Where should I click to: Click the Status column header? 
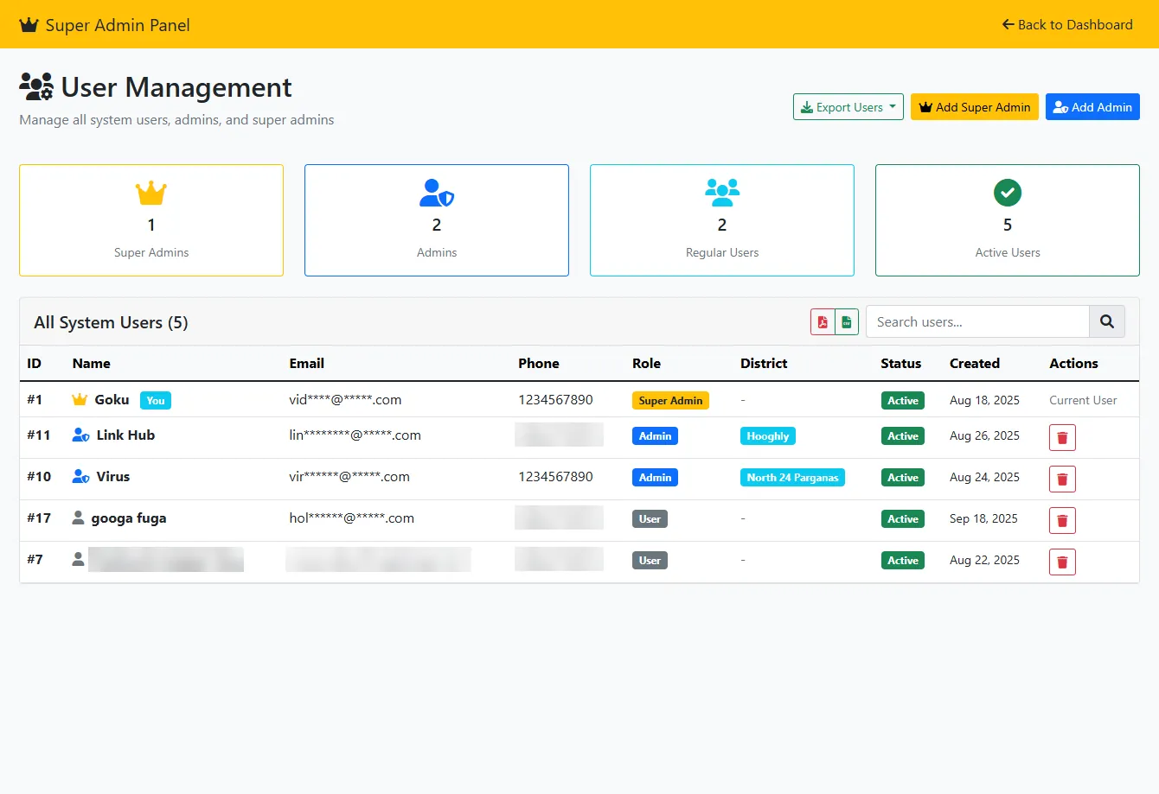[901, 364]
